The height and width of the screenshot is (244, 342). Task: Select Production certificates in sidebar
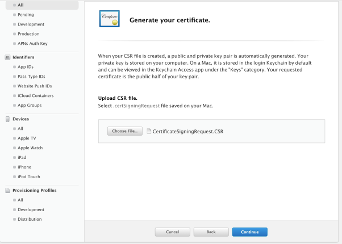[x=28, y=34]
